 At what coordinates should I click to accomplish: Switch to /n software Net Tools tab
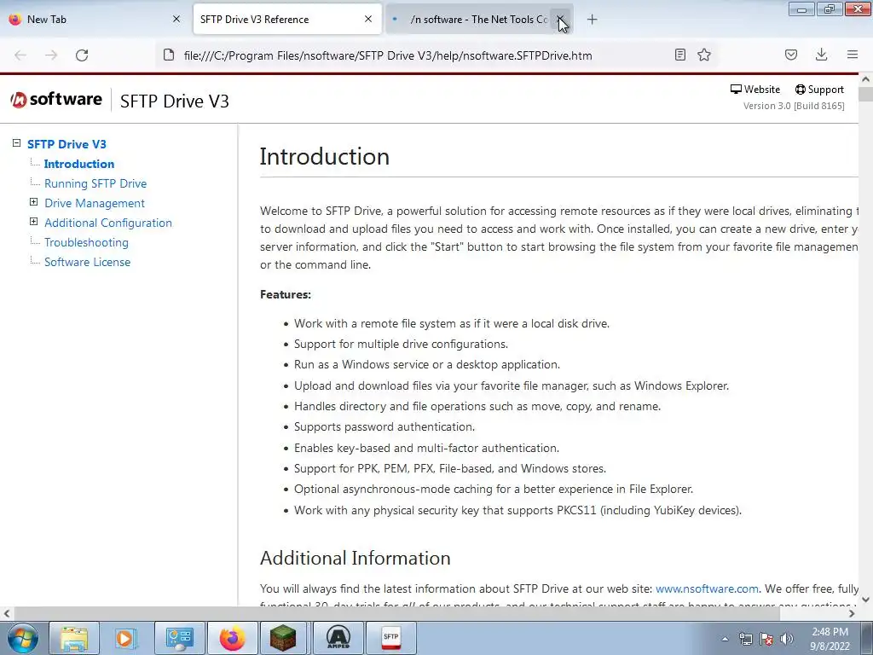pyautogui.click(x=479, y=19)
